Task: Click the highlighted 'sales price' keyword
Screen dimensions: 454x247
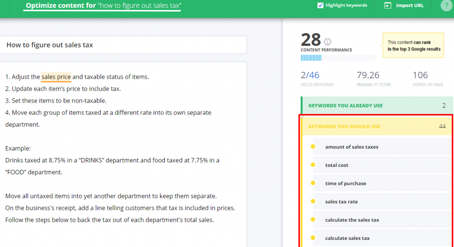Action: (x=56, y=77)
